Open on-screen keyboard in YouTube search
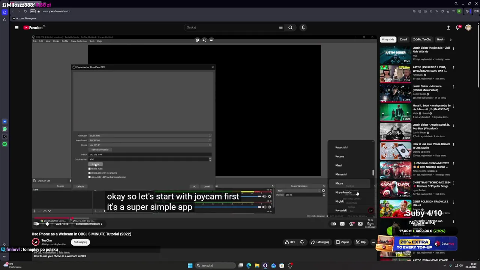 tap(280, 27)
